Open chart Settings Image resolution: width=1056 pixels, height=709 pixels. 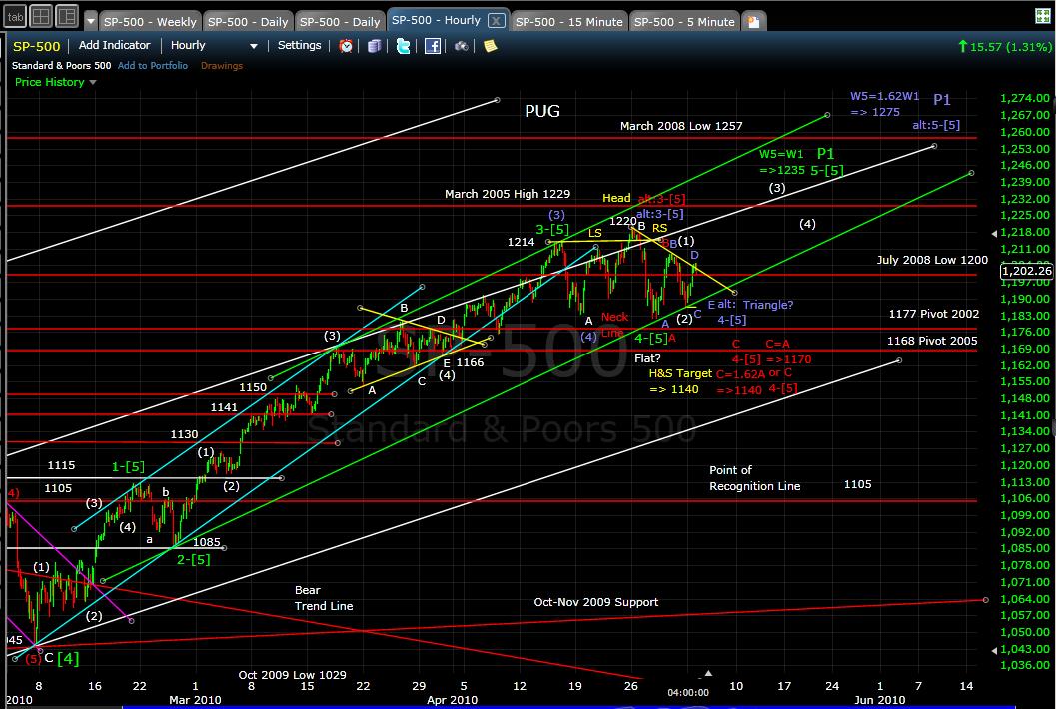(299, 45)
